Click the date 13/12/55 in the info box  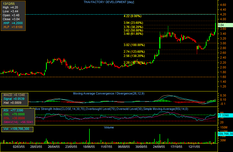coord(9,4)
